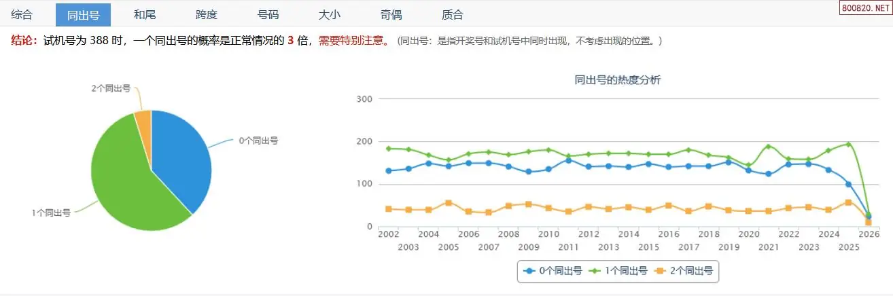
Task: Click the 号码 tab
Action: pos(268,14)
